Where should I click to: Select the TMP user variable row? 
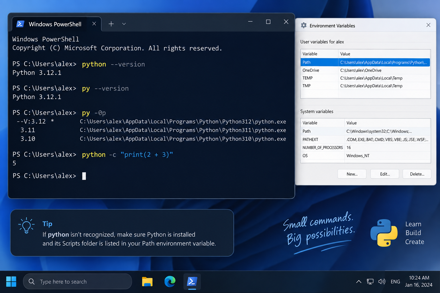[365, 86]
